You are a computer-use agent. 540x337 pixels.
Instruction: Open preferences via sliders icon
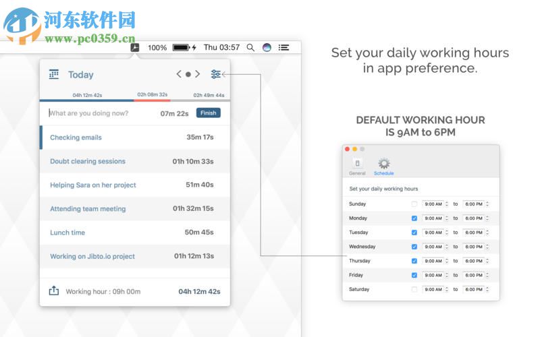[215, 74]
